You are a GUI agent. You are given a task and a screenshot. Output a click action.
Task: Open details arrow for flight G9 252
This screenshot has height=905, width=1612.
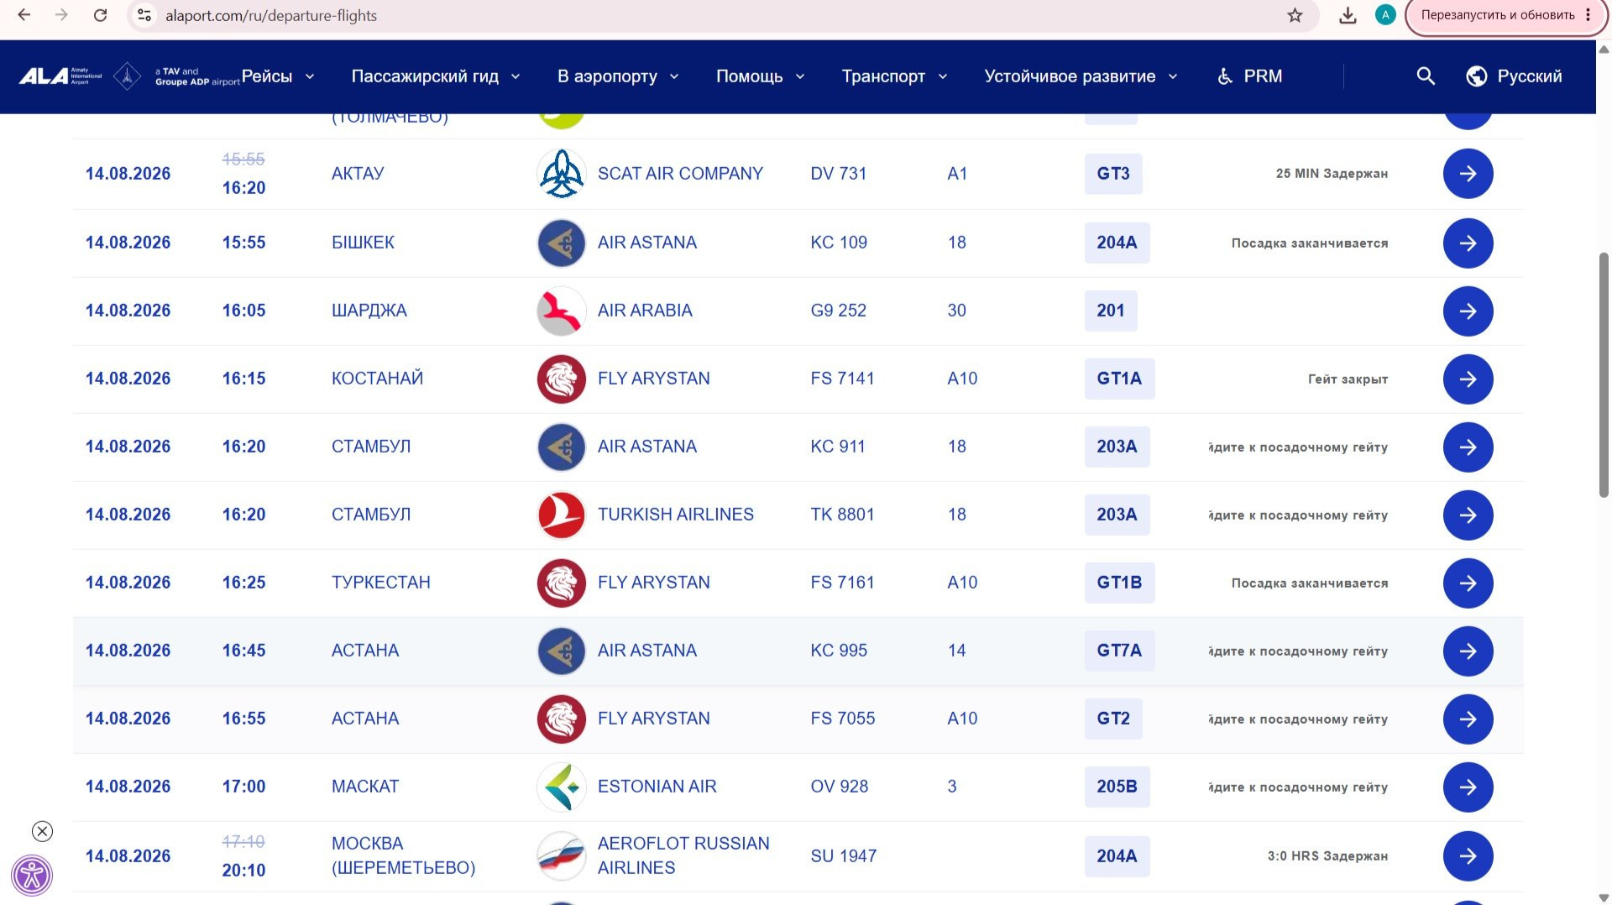[1468, 311]
